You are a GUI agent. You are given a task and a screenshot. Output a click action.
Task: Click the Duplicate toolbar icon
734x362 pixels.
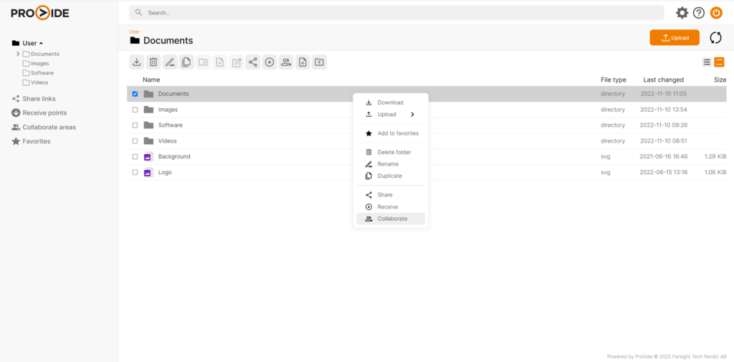click(x=187, y=62)
